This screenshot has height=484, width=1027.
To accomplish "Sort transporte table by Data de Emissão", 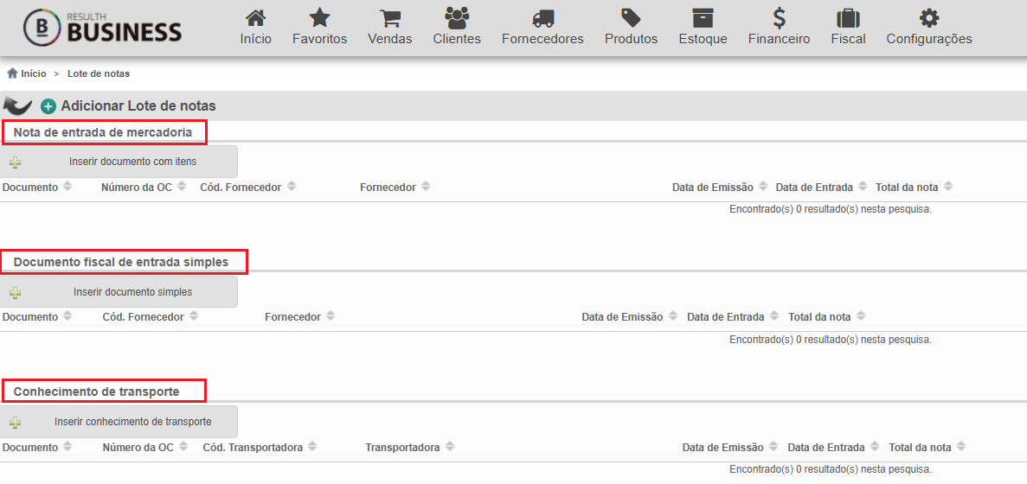I will click(x=730, y=448).
